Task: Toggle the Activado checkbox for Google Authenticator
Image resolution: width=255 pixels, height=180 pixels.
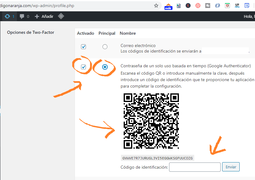Action: (x=83, y=67)
